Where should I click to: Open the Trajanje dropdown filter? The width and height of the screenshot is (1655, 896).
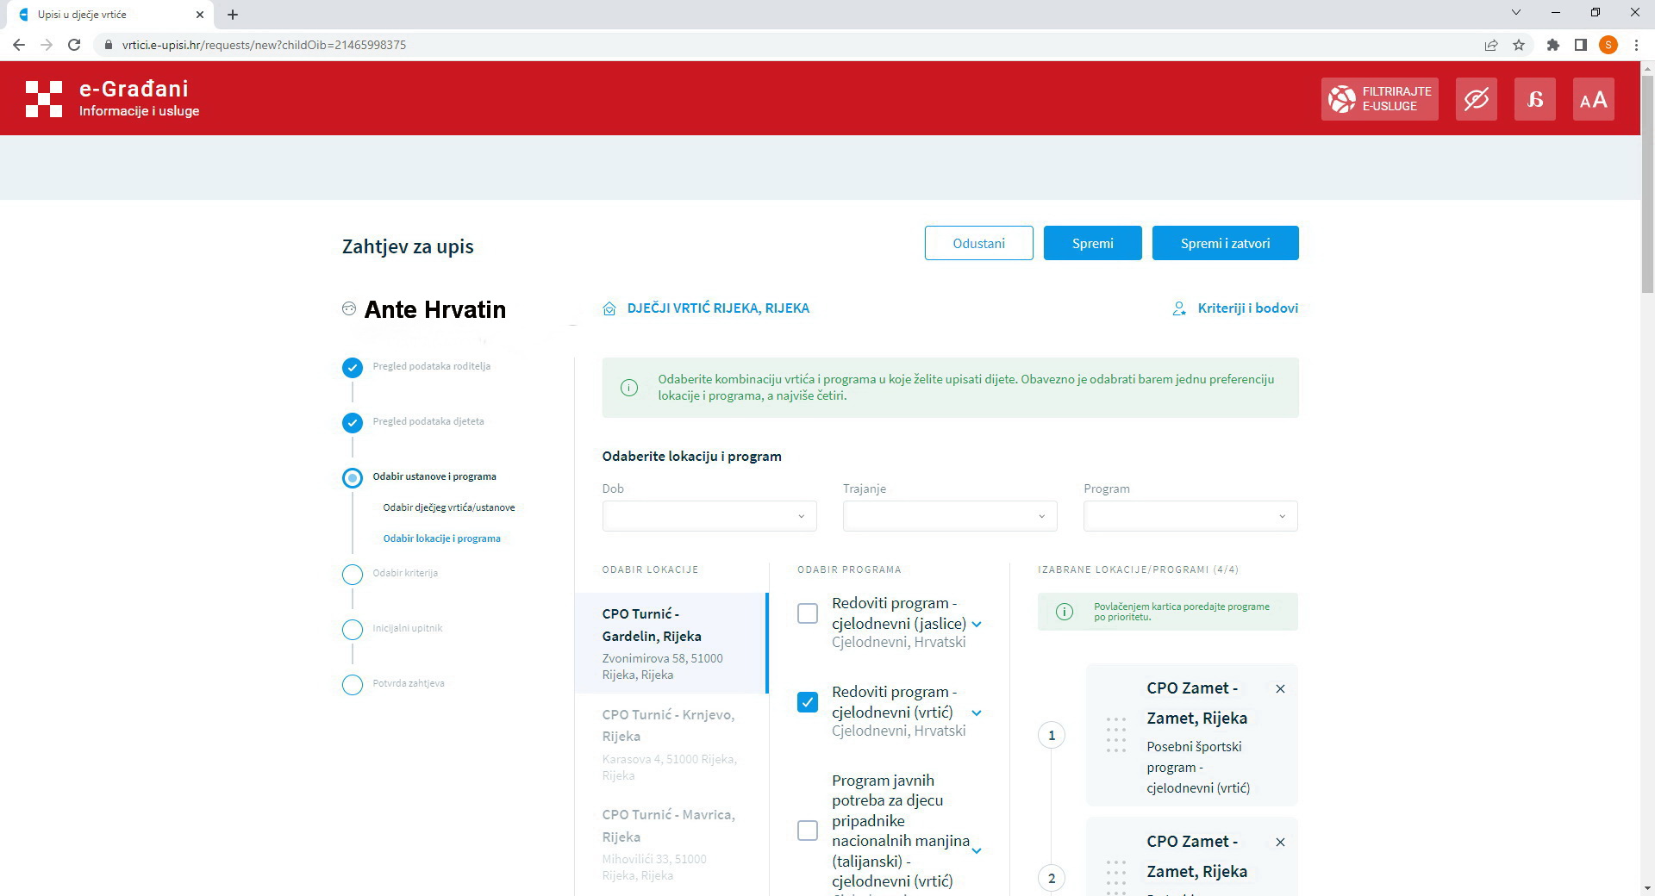[949, 516]
